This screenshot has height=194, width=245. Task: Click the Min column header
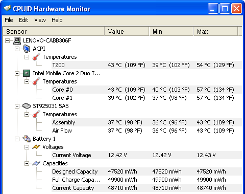pyautogui.click(x=171, y=31)
